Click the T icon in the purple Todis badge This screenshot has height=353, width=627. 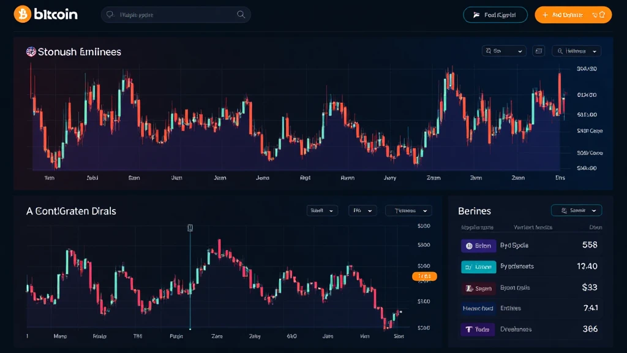click(469, 330)
